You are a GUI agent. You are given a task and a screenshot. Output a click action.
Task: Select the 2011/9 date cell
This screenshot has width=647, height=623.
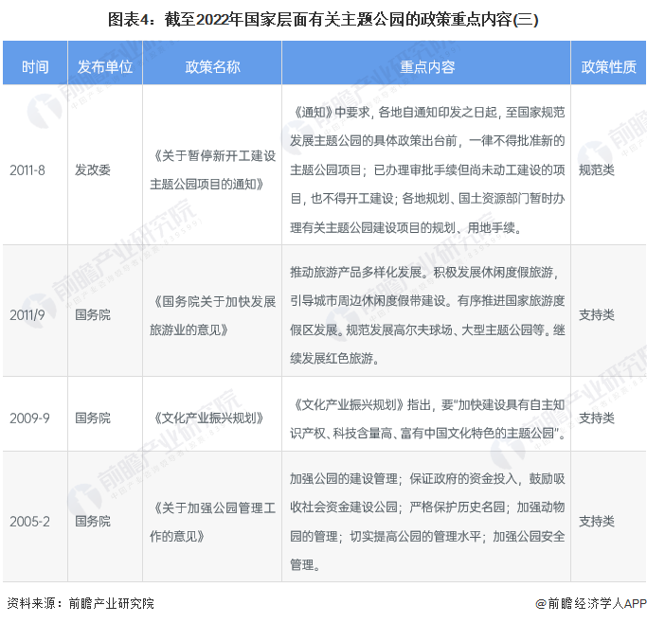[x=27, y=314]
